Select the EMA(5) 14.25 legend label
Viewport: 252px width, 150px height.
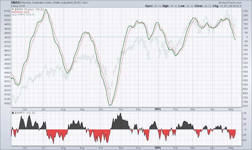tap(22, 12)
